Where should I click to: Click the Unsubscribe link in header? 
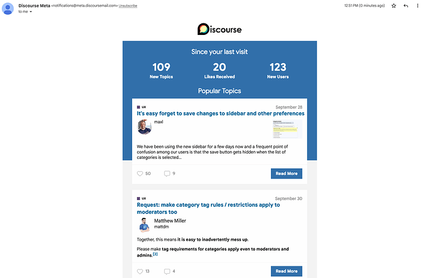tap(128, 6)
